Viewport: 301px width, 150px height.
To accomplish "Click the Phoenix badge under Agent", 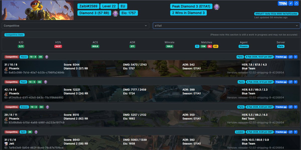I will pos(244,46).
